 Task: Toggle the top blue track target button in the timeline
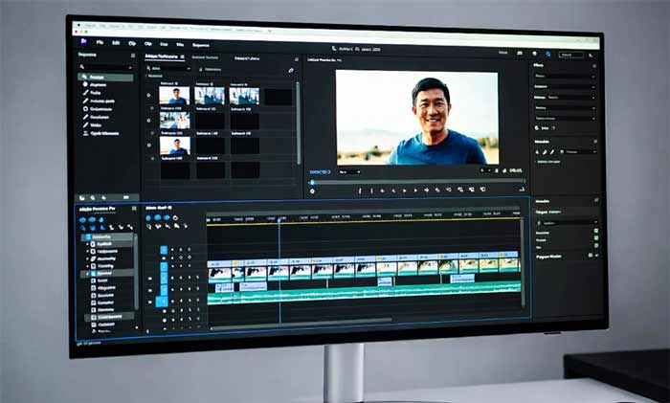coord(163,251)
